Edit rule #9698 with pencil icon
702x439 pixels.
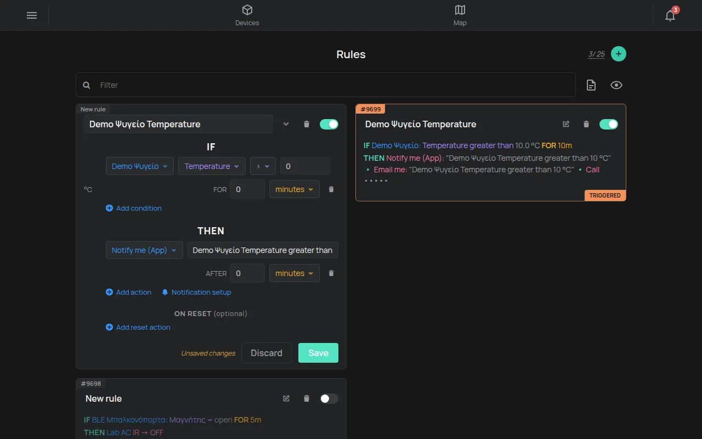[x=286, y=398]
